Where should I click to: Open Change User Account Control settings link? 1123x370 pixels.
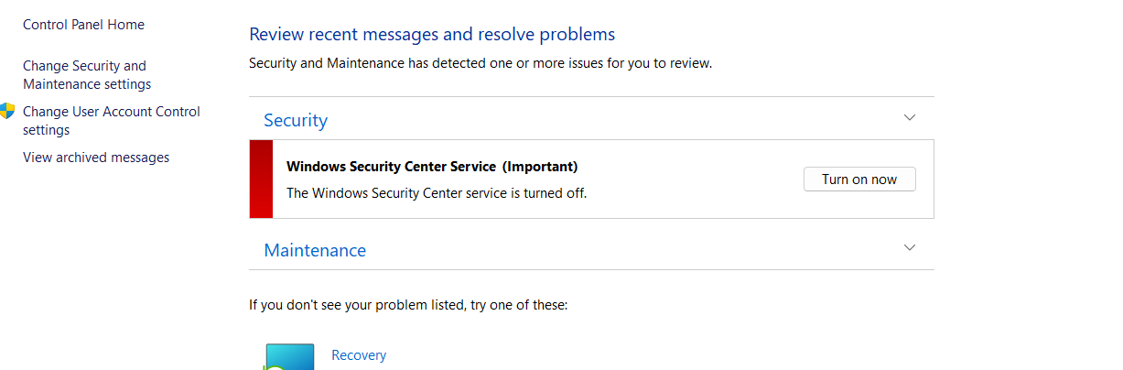[112, 121]
